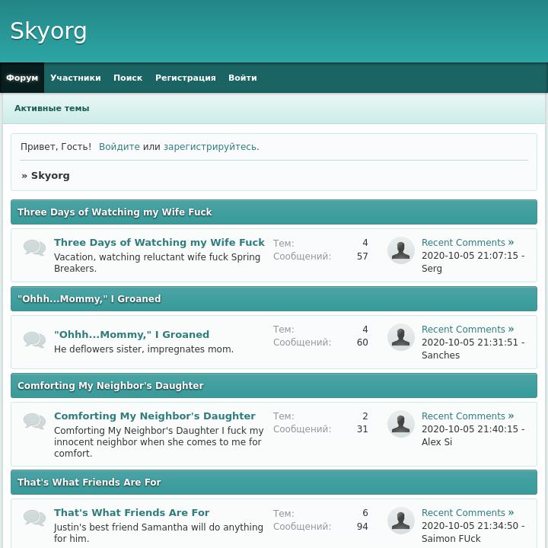Open the Активные темы link
Image resolution: width=548 pixels, height=548 pixels.
click(52, 108)
